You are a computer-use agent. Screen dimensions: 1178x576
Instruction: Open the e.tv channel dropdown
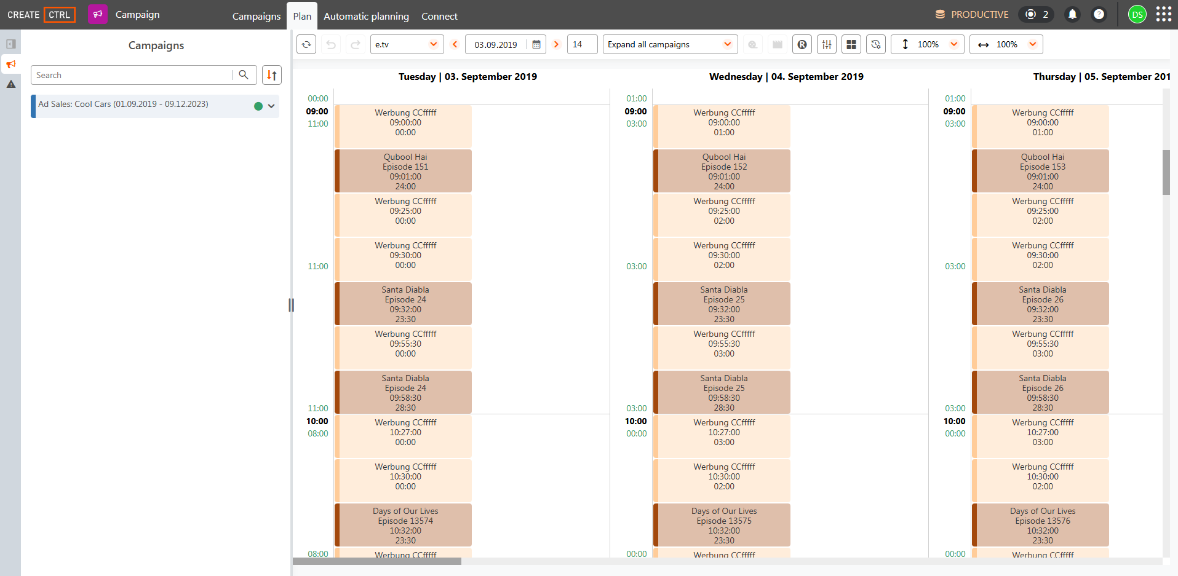point(407,44)
